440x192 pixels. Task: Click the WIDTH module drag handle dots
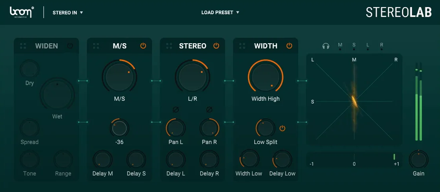242,46
